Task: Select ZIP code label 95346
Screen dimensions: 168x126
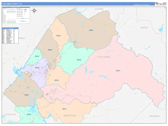Action: pyautogui.click(x=58, y=36)
